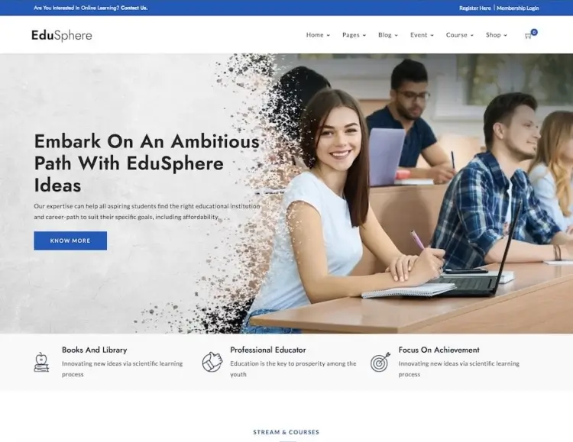Click 'Education is the key to prosperity' text
This screenshot has height=442, width=573.
click(x=293, y=369)
